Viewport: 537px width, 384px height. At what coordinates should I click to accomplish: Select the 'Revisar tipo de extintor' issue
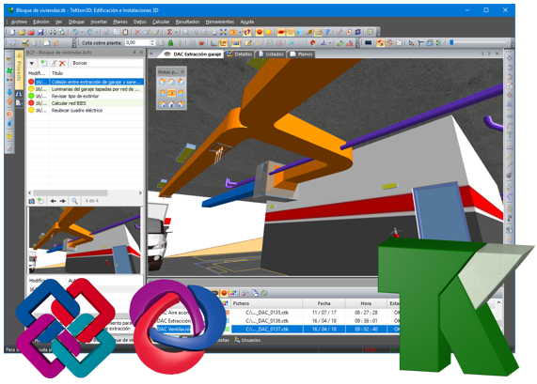tap(86, 96)
